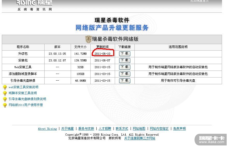Open 关于连接到第三方网站 link
This screenshot has height=147, width=229.
(140, 138)
